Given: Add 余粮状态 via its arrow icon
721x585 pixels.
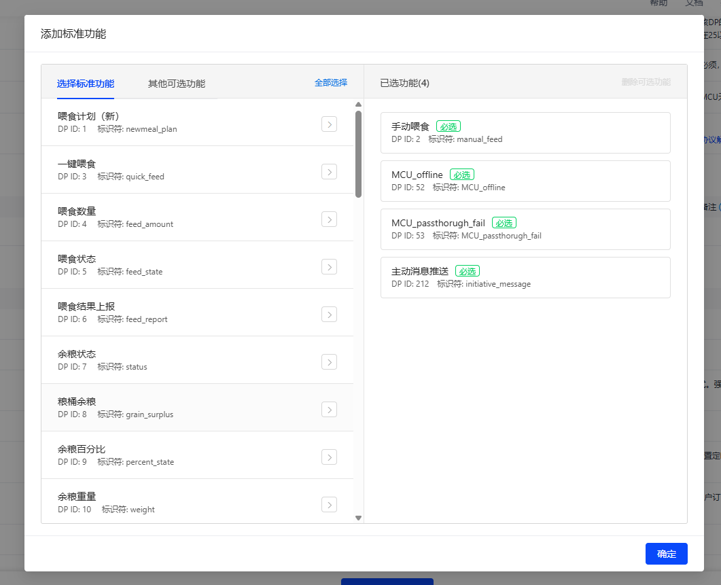Looking at the screenshot, I should tap(329, 361).
